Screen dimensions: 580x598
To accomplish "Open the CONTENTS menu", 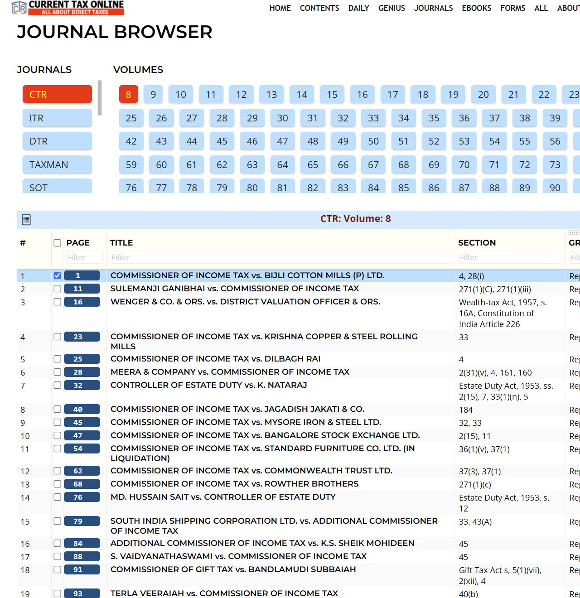I will [x=319, y=8].
